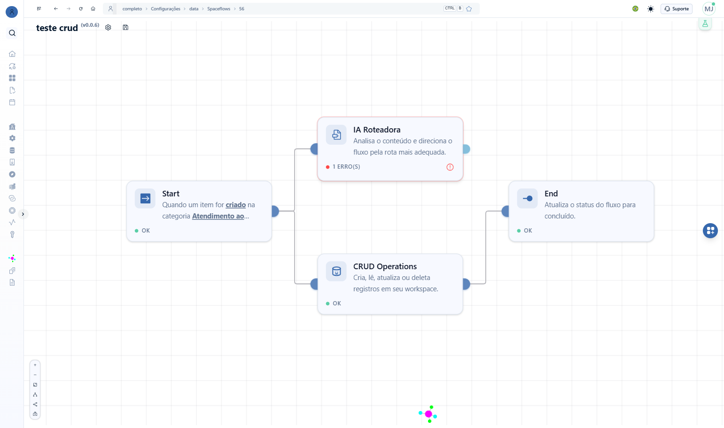The image size is (724, 428).
Task: Open the Configurações breadcrumb
Action: tap(165, 9)
